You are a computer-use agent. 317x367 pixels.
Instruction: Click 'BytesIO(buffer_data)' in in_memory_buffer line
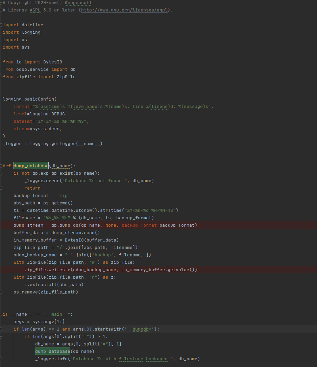(92, 240)
